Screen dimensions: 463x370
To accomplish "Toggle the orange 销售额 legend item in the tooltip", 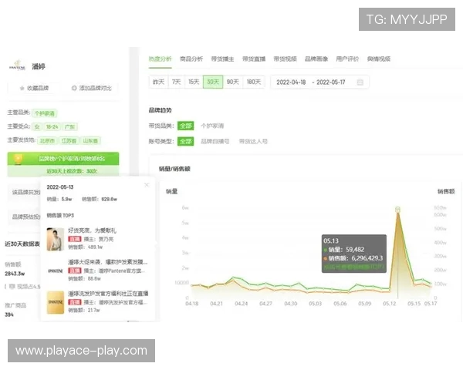I will [x=353, y=258].
